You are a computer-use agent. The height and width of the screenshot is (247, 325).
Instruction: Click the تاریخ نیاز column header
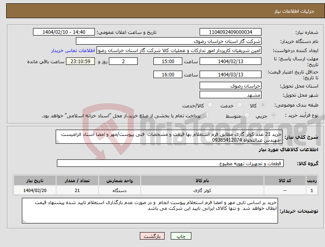pyautogui.click(x=35, y=180)
